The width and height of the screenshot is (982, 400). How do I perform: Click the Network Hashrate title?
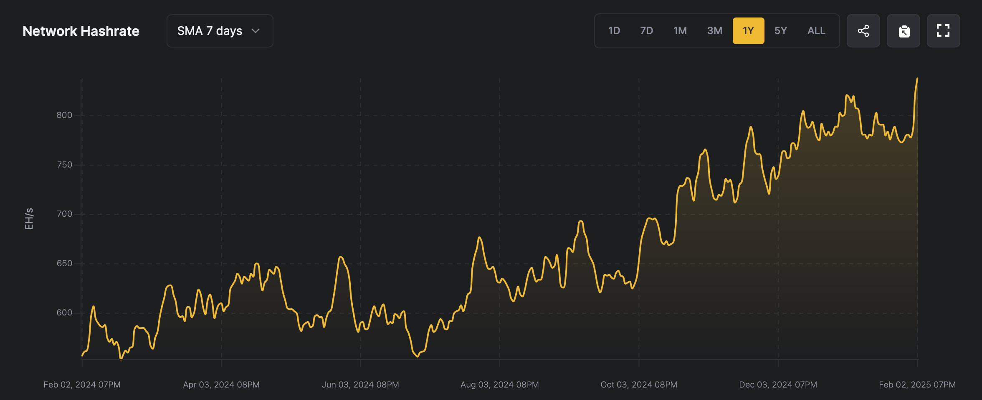tap(81, 31)
